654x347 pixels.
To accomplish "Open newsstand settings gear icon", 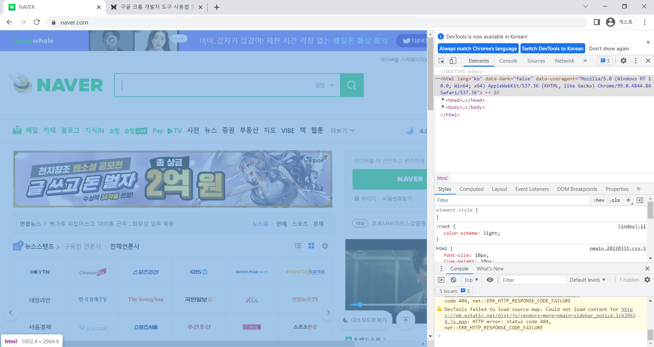I will click(325, 246).
